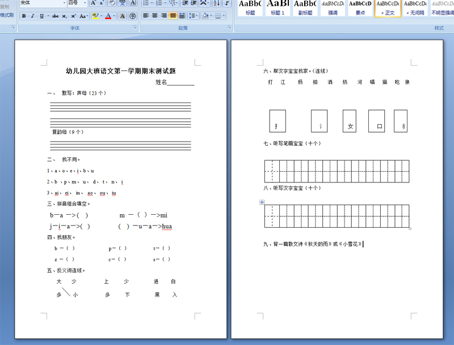Decrease the paragraph indent
This screenshot has width=454, height=345.
click(x=185, y=3)
